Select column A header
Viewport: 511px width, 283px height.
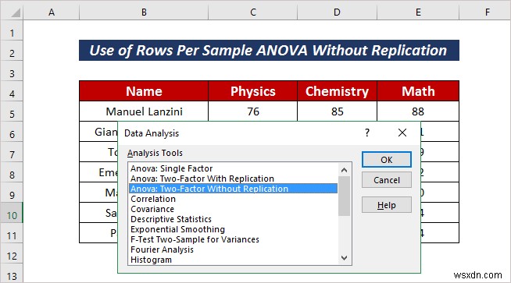(51, 12)
